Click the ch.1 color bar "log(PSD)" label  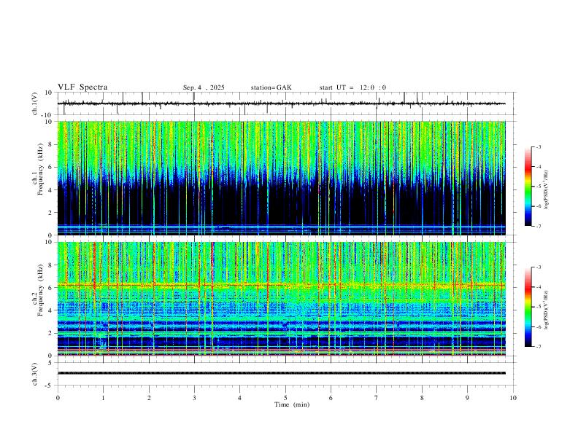click(547, 189)
